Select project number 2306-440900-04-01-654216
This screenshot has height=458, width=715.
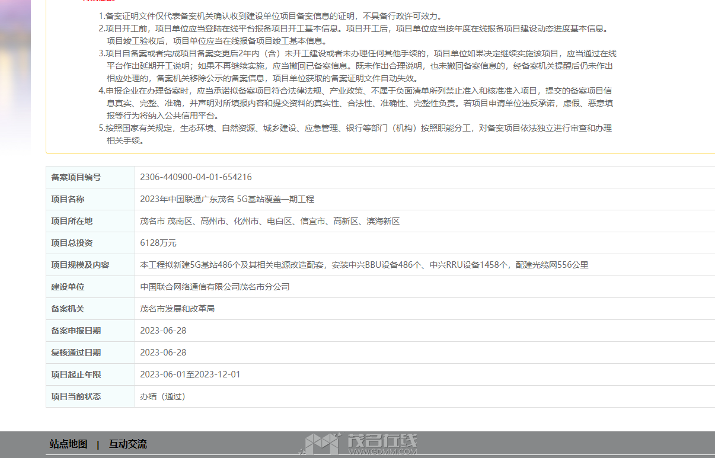196,177
